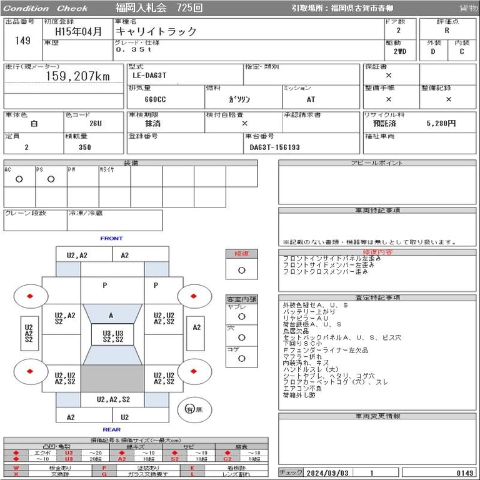Click the interior grade C
The image size is (480, 480).
point(462,51)
